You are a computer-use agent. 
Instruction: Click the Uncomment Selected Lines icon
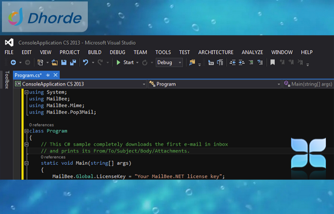[260, 62]
